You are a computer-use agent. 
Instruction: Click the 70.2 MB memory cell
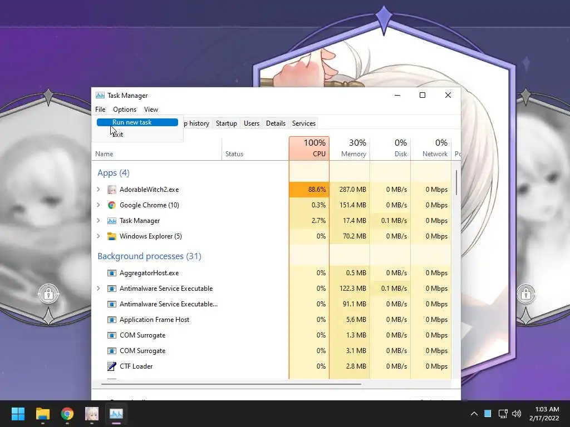click(x=350, y=236)
